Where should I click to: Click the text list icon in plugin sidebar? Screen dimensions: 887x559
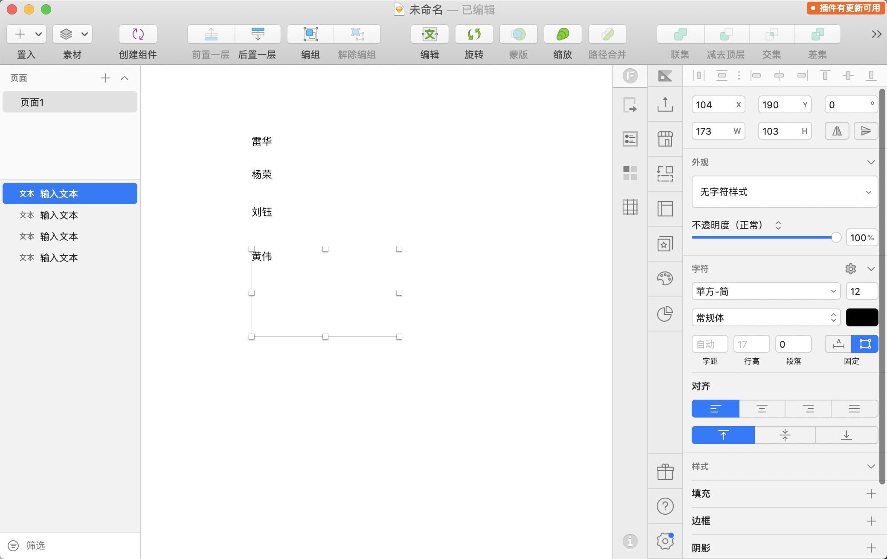pyautogui.click(x=630, y=139)
